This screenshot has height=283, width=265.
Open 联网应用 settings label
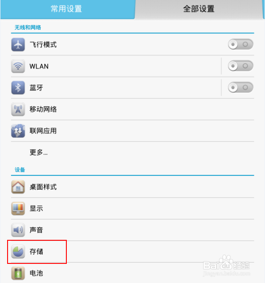click(43, 131)
